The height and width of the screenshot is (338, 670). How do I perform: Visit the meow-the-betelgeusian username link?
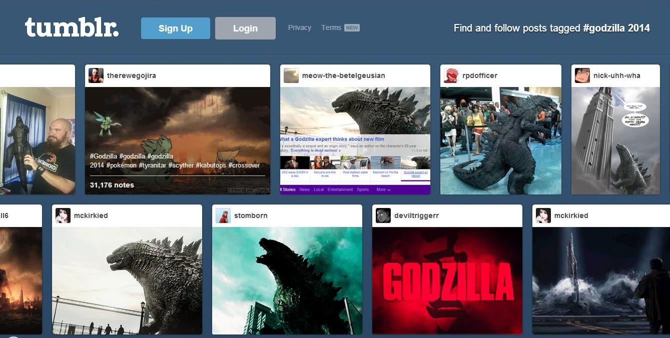tap(344, 75)
